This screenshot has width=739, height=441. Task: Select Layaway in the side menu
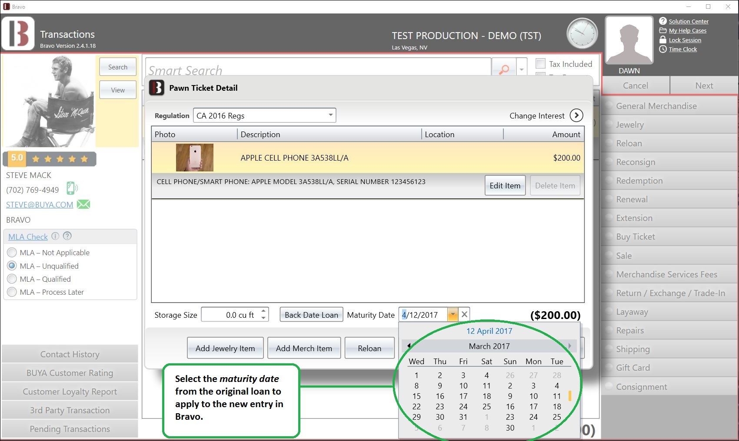(670, 312)
